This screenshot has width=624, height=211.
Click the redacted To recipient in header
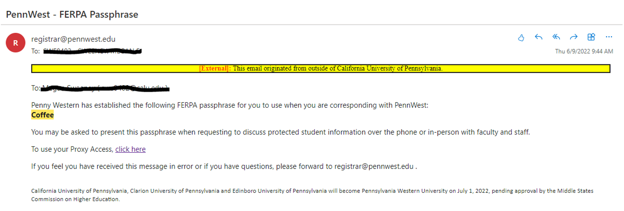point(92,51)
